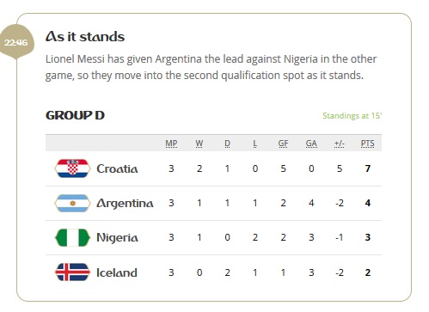Click the D column header
The image size is (429, 312).
(x=227, y=144)
